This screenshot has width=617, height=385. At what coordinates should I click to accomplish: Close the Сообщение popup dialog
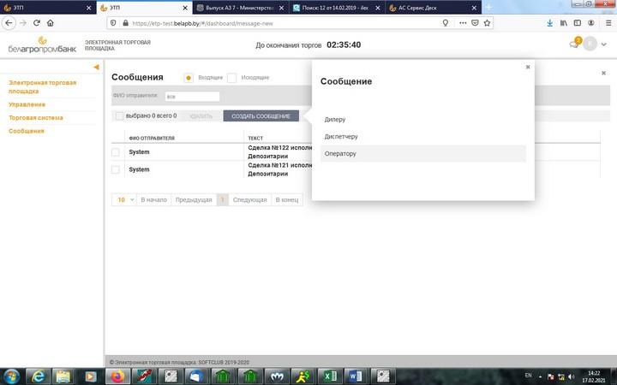coord(528,67)
